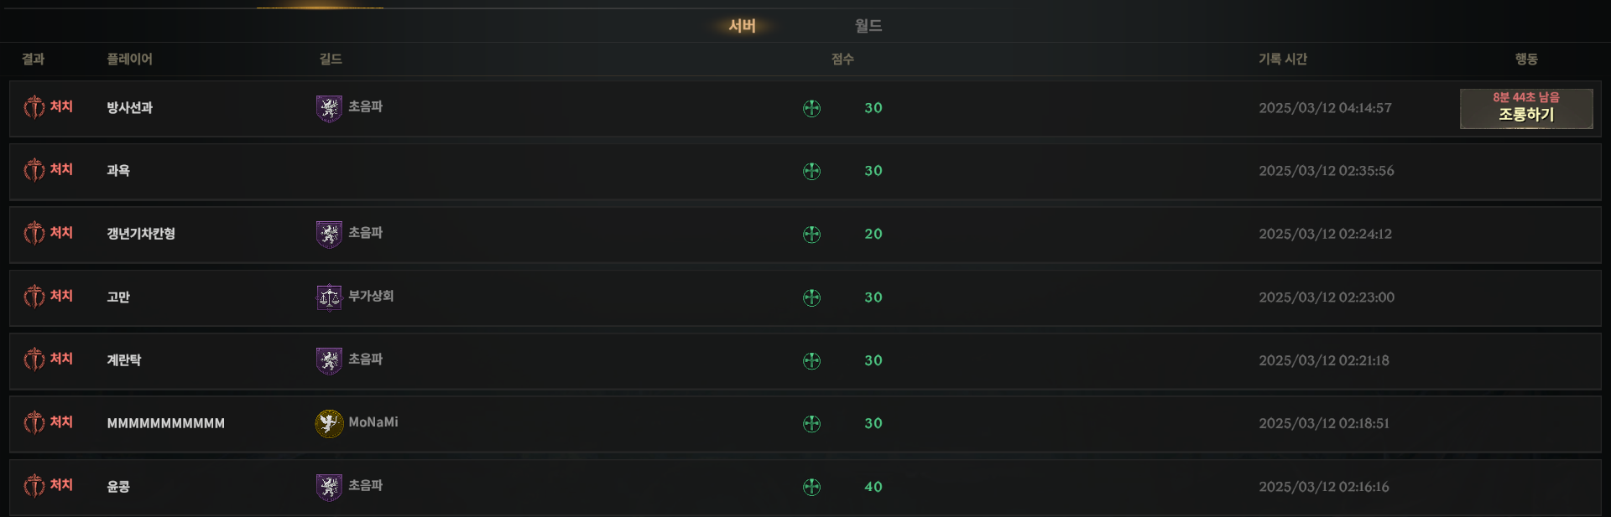Switch to the 서버 tab
This screenshot has width=1611, height=517.
click(742, 26)
